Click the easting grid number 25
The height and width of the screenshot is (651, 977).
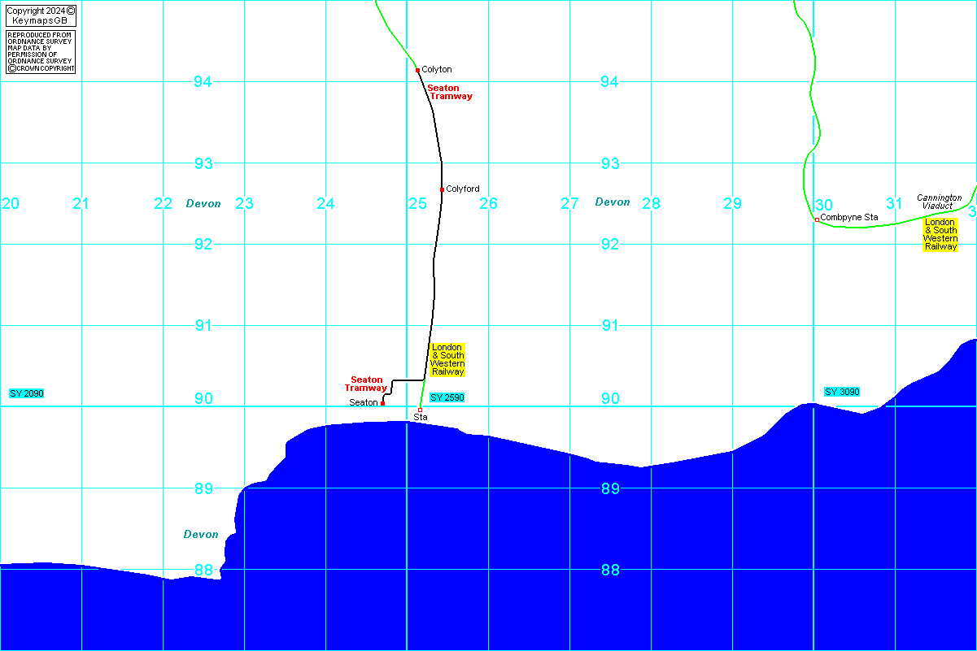(x=417, y=203)
